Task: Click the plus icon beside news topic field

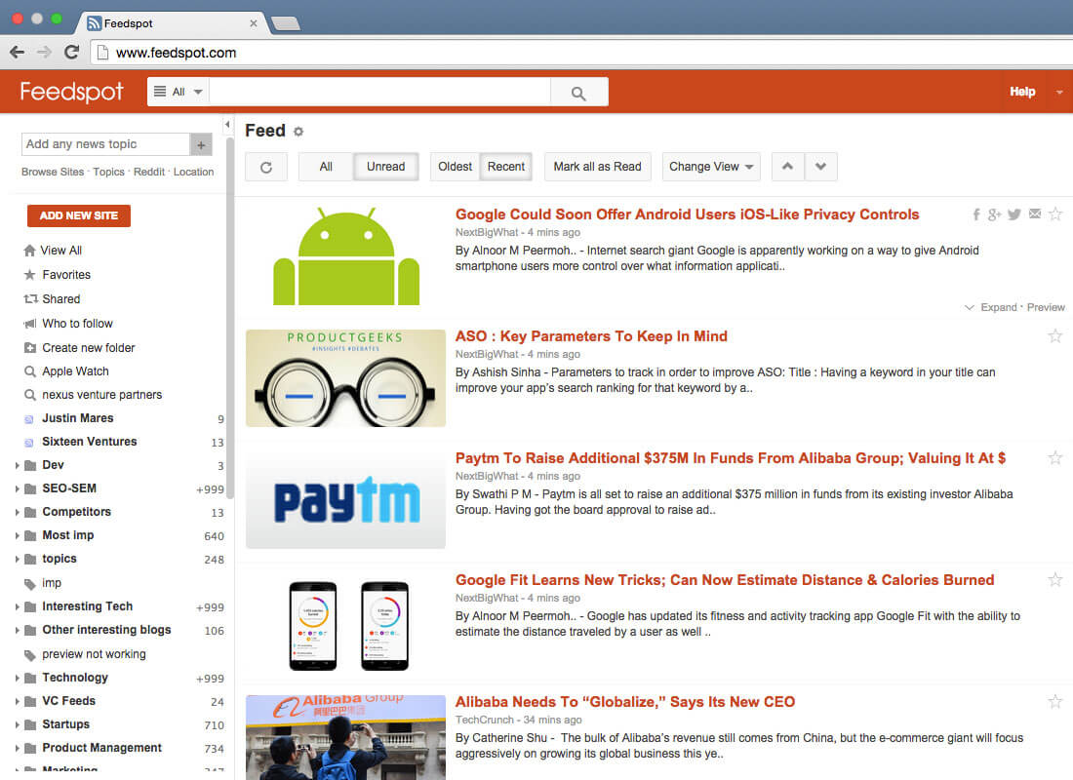Action: pyautogui.click(x=201, y=144)
